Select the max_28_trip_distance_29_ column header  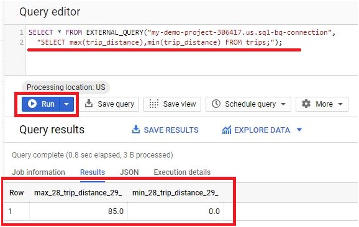pos(78,193)
